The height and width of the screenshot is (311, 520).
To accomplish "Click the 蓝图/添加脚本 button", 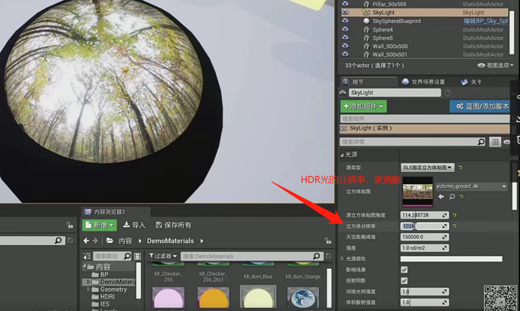I will [x=480, y=106].
